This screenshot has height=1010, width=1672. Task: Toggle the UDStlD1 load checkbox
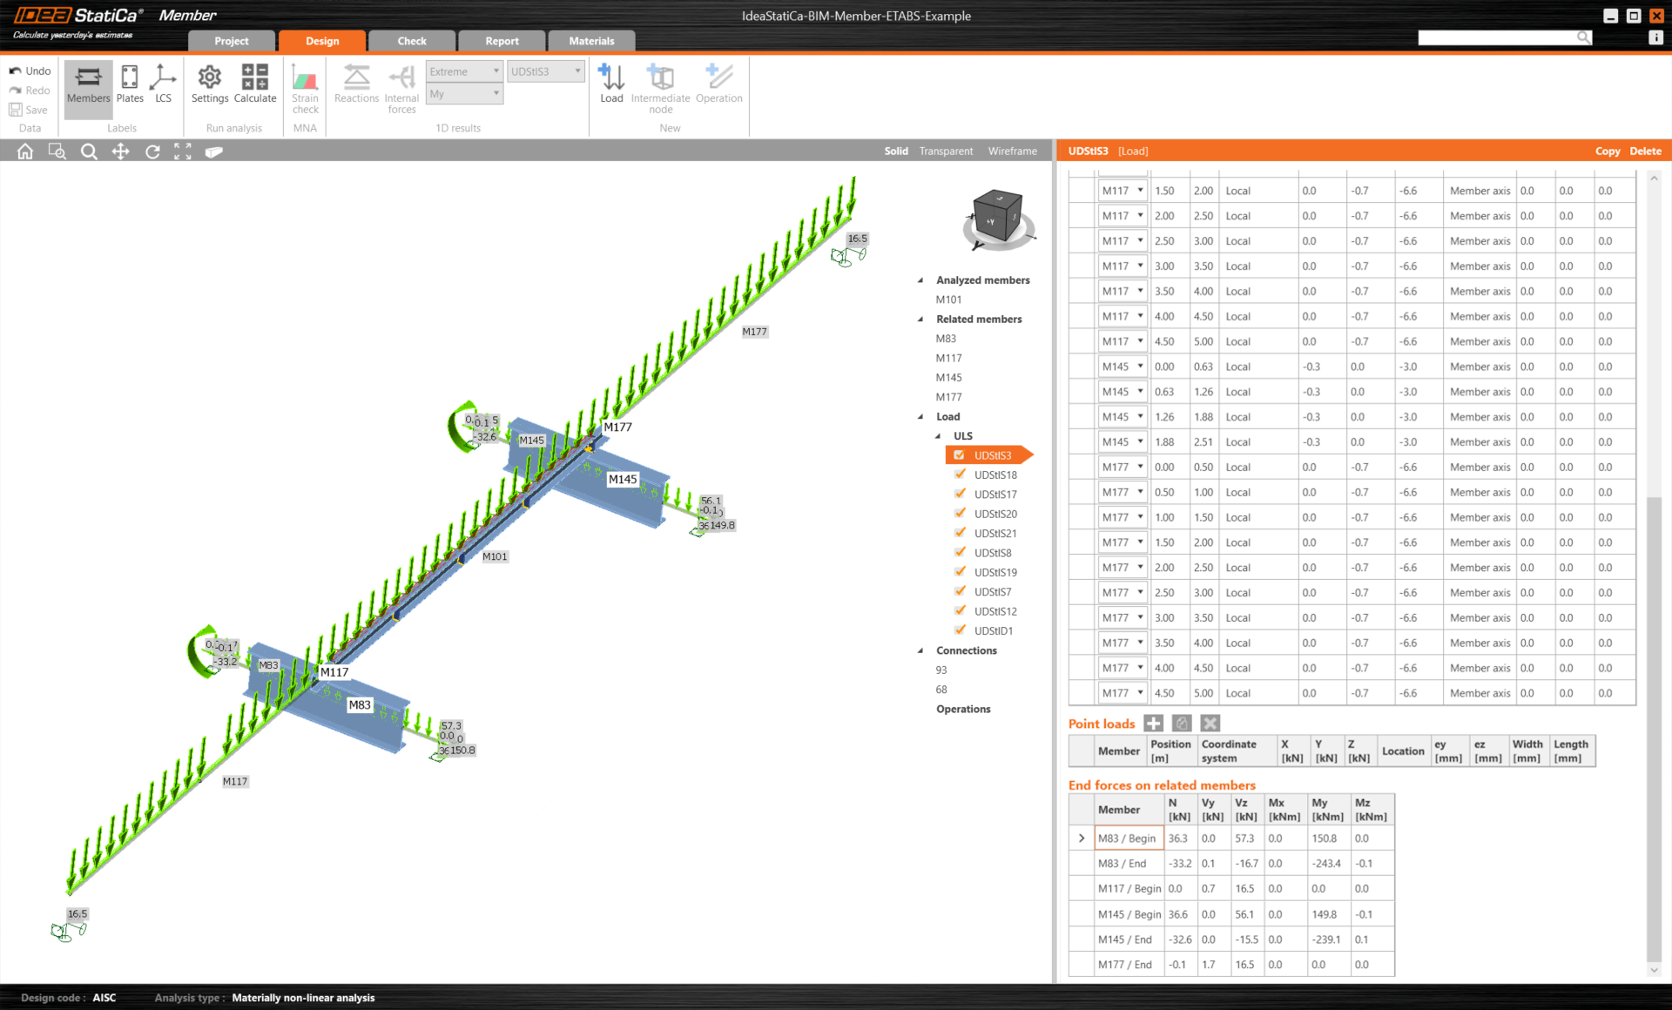(x=960, y=630)
